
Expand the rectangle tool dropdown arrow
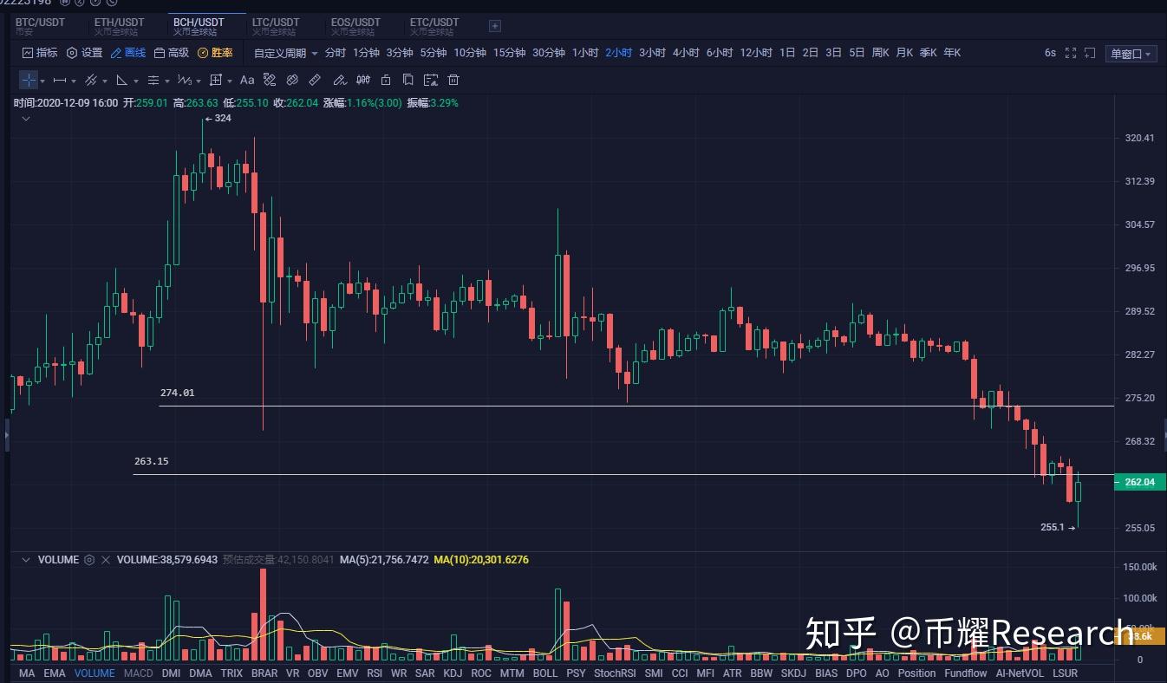tap(230, 81)
